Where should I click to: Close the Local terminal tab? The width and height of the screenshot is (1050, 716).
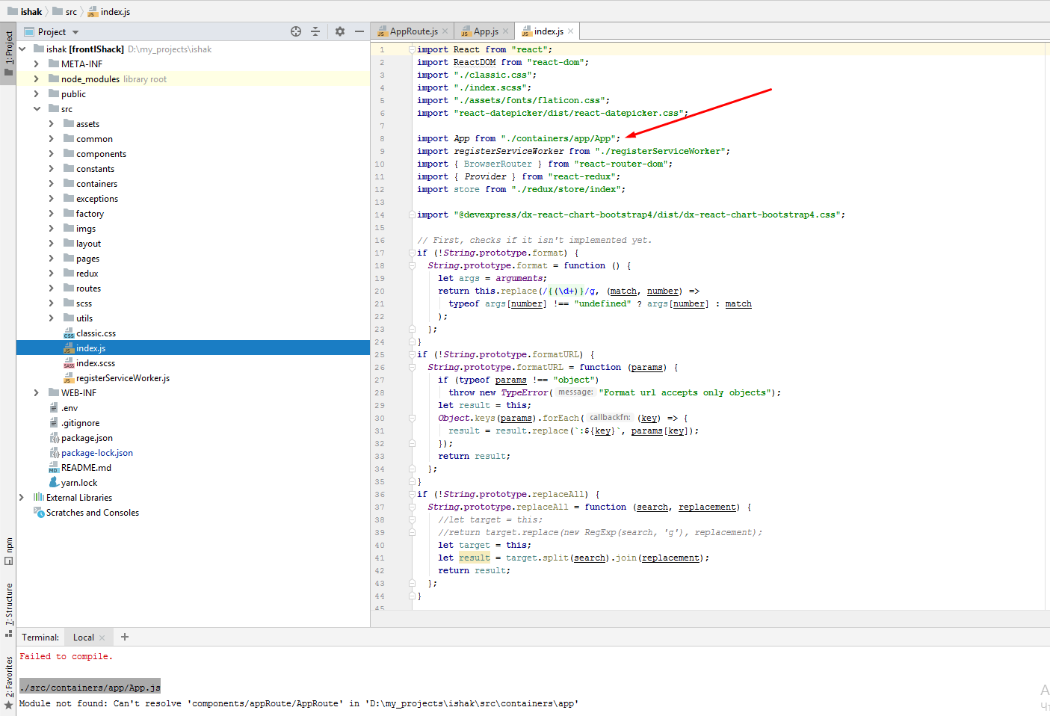coord(102,638)
